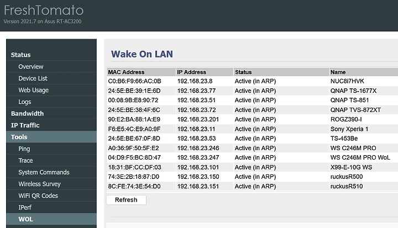Click the Refresh button
The height and width of the screenshot is (228, 398).
(x=126, y=200)
